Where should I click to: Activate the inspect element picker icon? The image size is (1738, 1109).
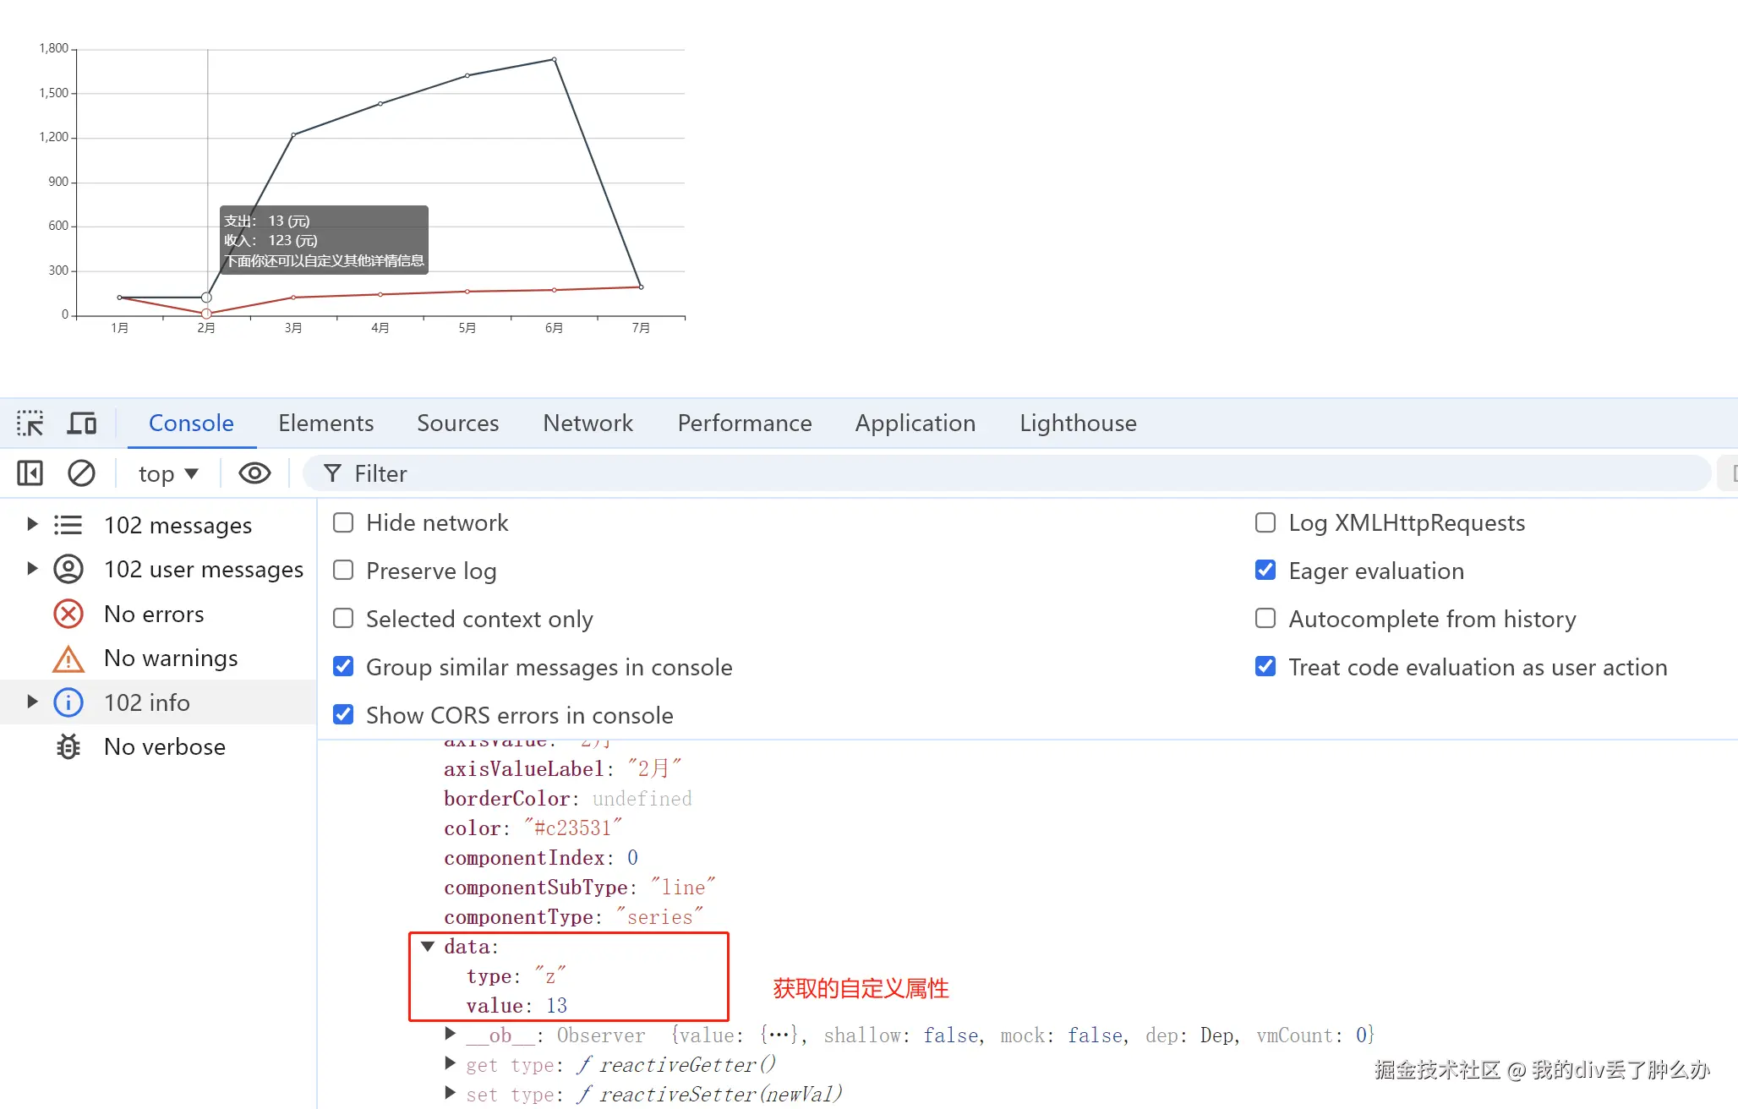[30, 423]
